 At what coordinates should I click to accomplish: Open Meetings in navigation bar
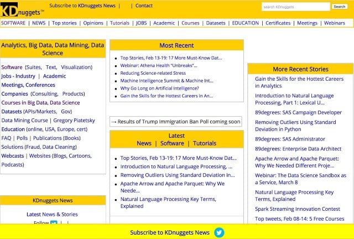point(308,23)
